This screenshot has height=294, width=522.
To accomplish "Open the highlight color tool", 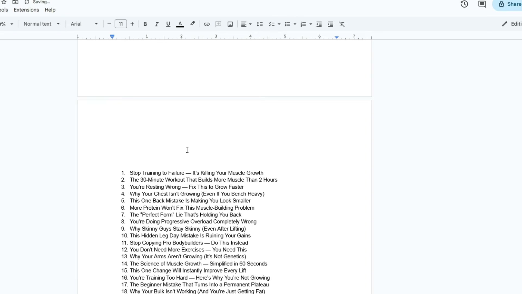I will 192,24.
